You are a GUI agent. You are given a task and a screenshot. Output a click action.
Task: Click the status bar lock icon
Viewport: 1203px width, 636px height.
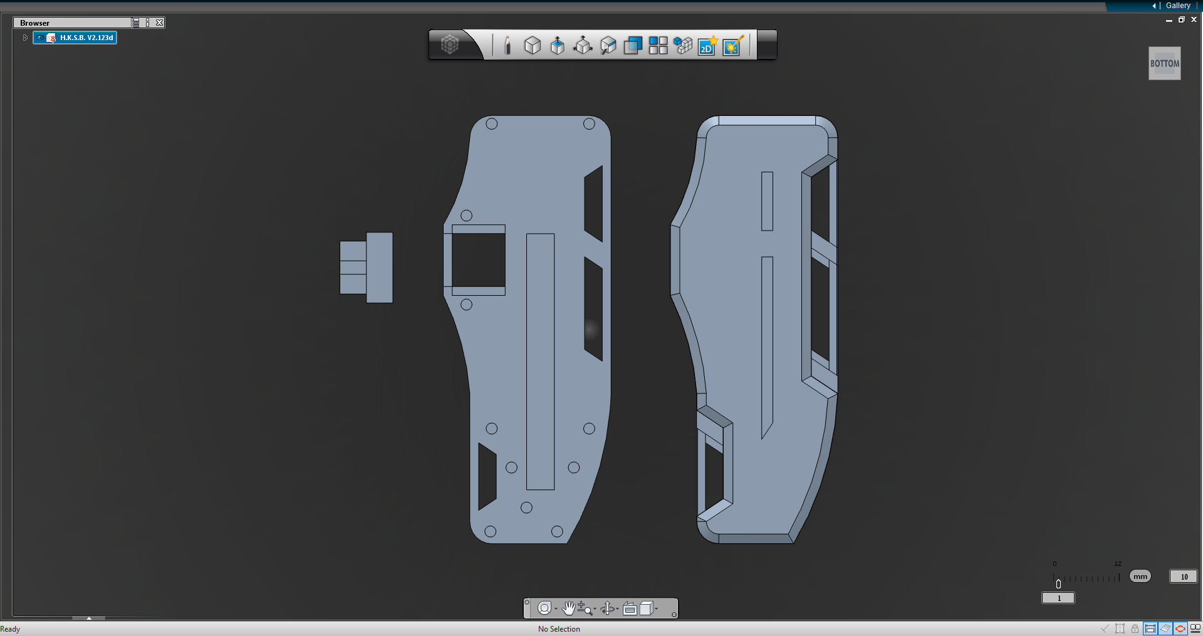[x=1135, y=628]
